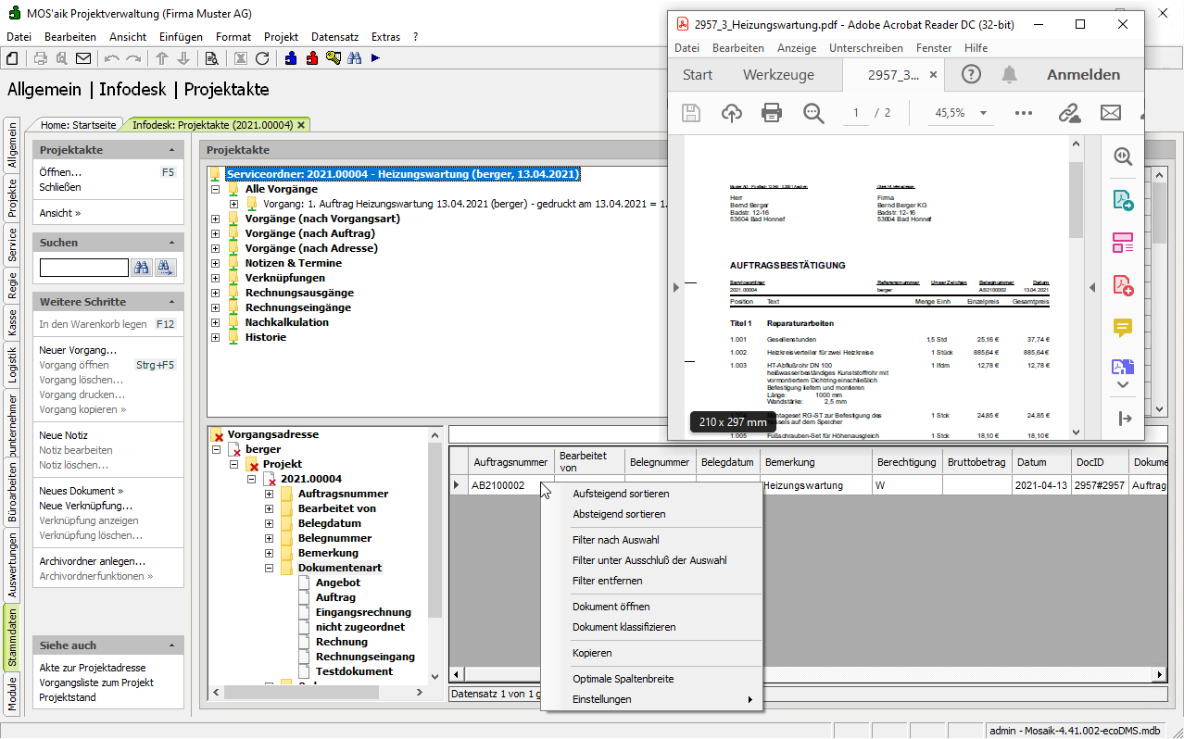Click the search text field under Suchen

click(x=84, y=268)
